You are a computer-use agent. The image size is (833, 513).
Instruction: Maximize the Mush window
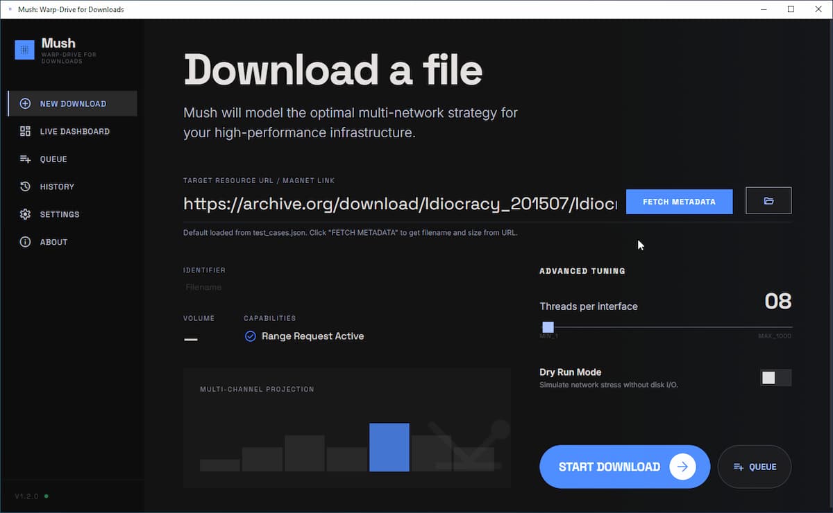pos(791,10)
